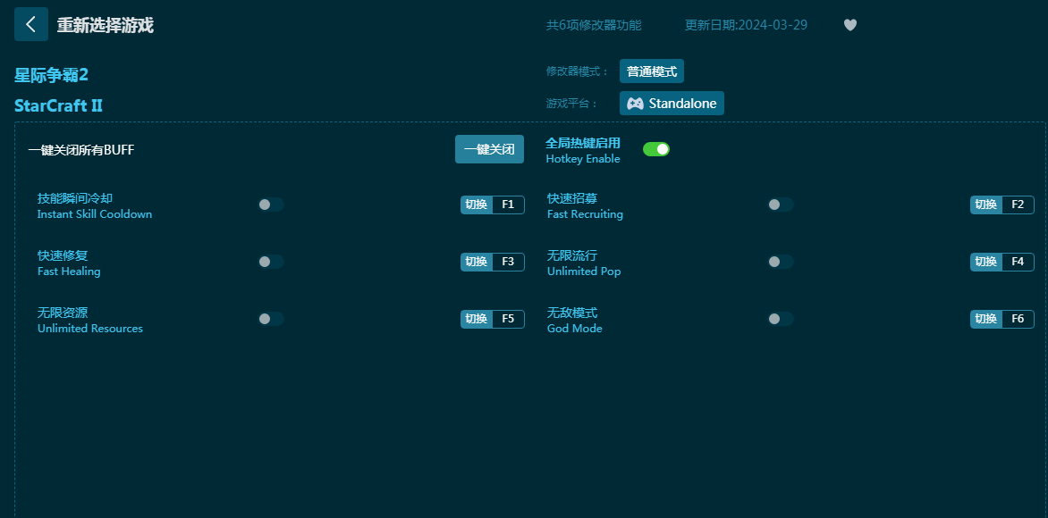Select the 普通模式 mode button

(x=652, y=71)
